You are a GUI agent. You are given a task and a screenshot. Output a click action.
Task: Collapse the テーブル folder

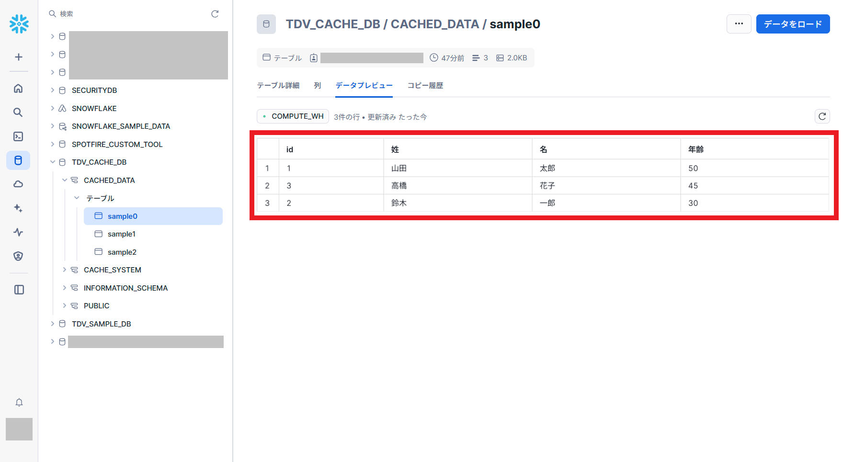coord(77,198)
